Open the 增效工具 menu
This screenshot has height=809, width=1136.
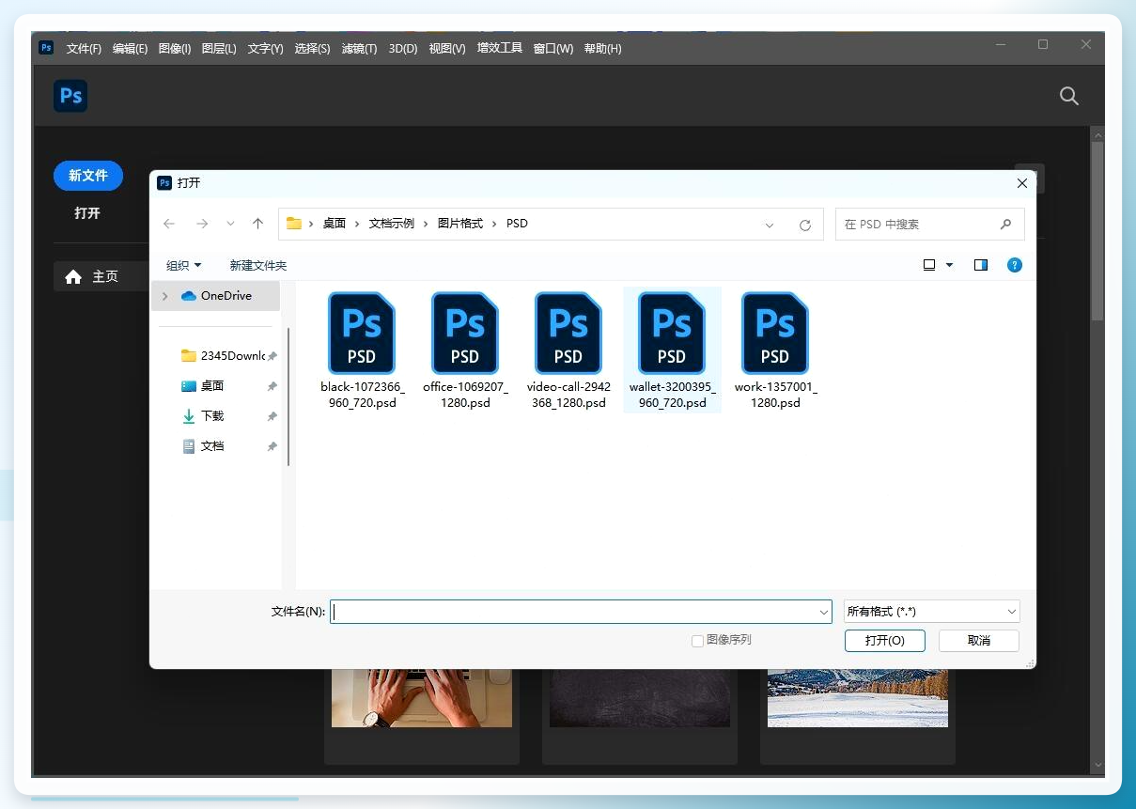500,48
